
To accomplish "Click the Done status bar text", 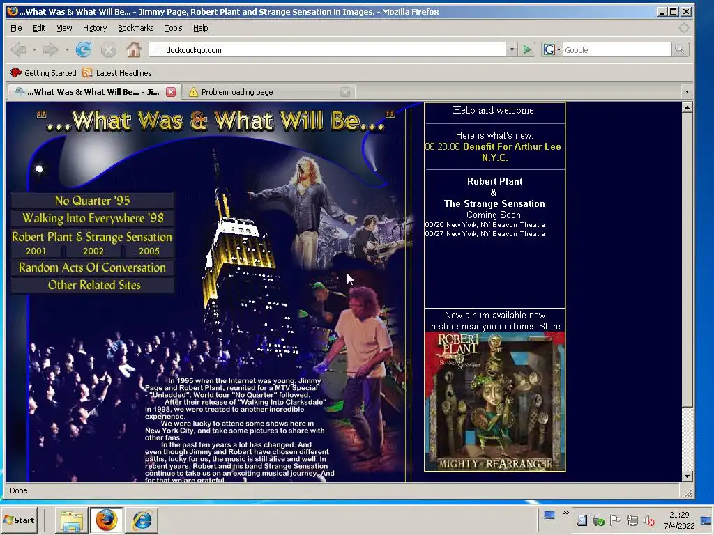I will click(x=19, y=490).
